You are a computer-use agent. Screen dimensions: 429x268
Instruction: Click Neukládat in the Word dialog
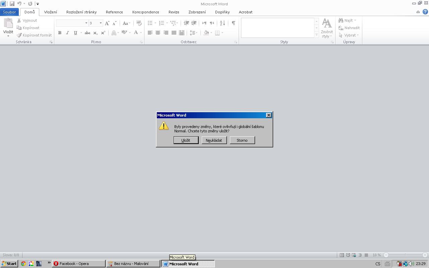(214, 140)
